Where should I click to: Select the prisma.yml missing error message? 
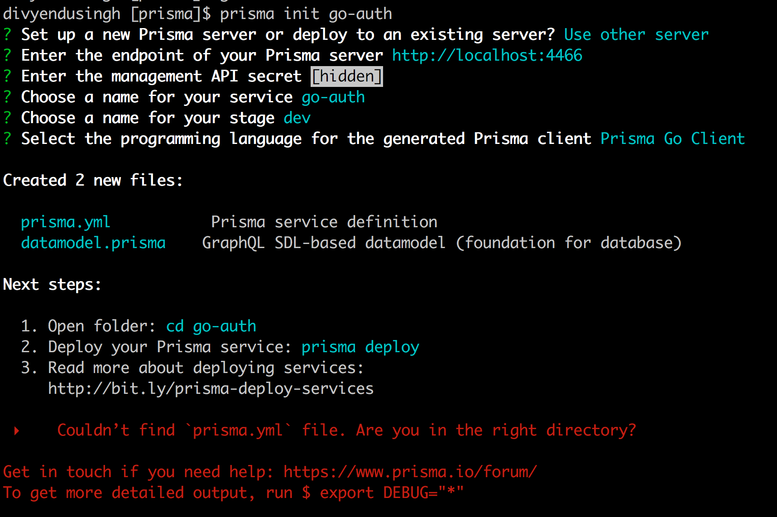click(x=346, y=430)
